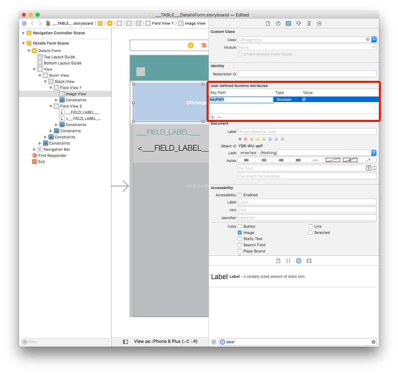Enable Accessibility checkbox
Image resolution: width=398 pixels, height=374 pixels.
point(240,195)
